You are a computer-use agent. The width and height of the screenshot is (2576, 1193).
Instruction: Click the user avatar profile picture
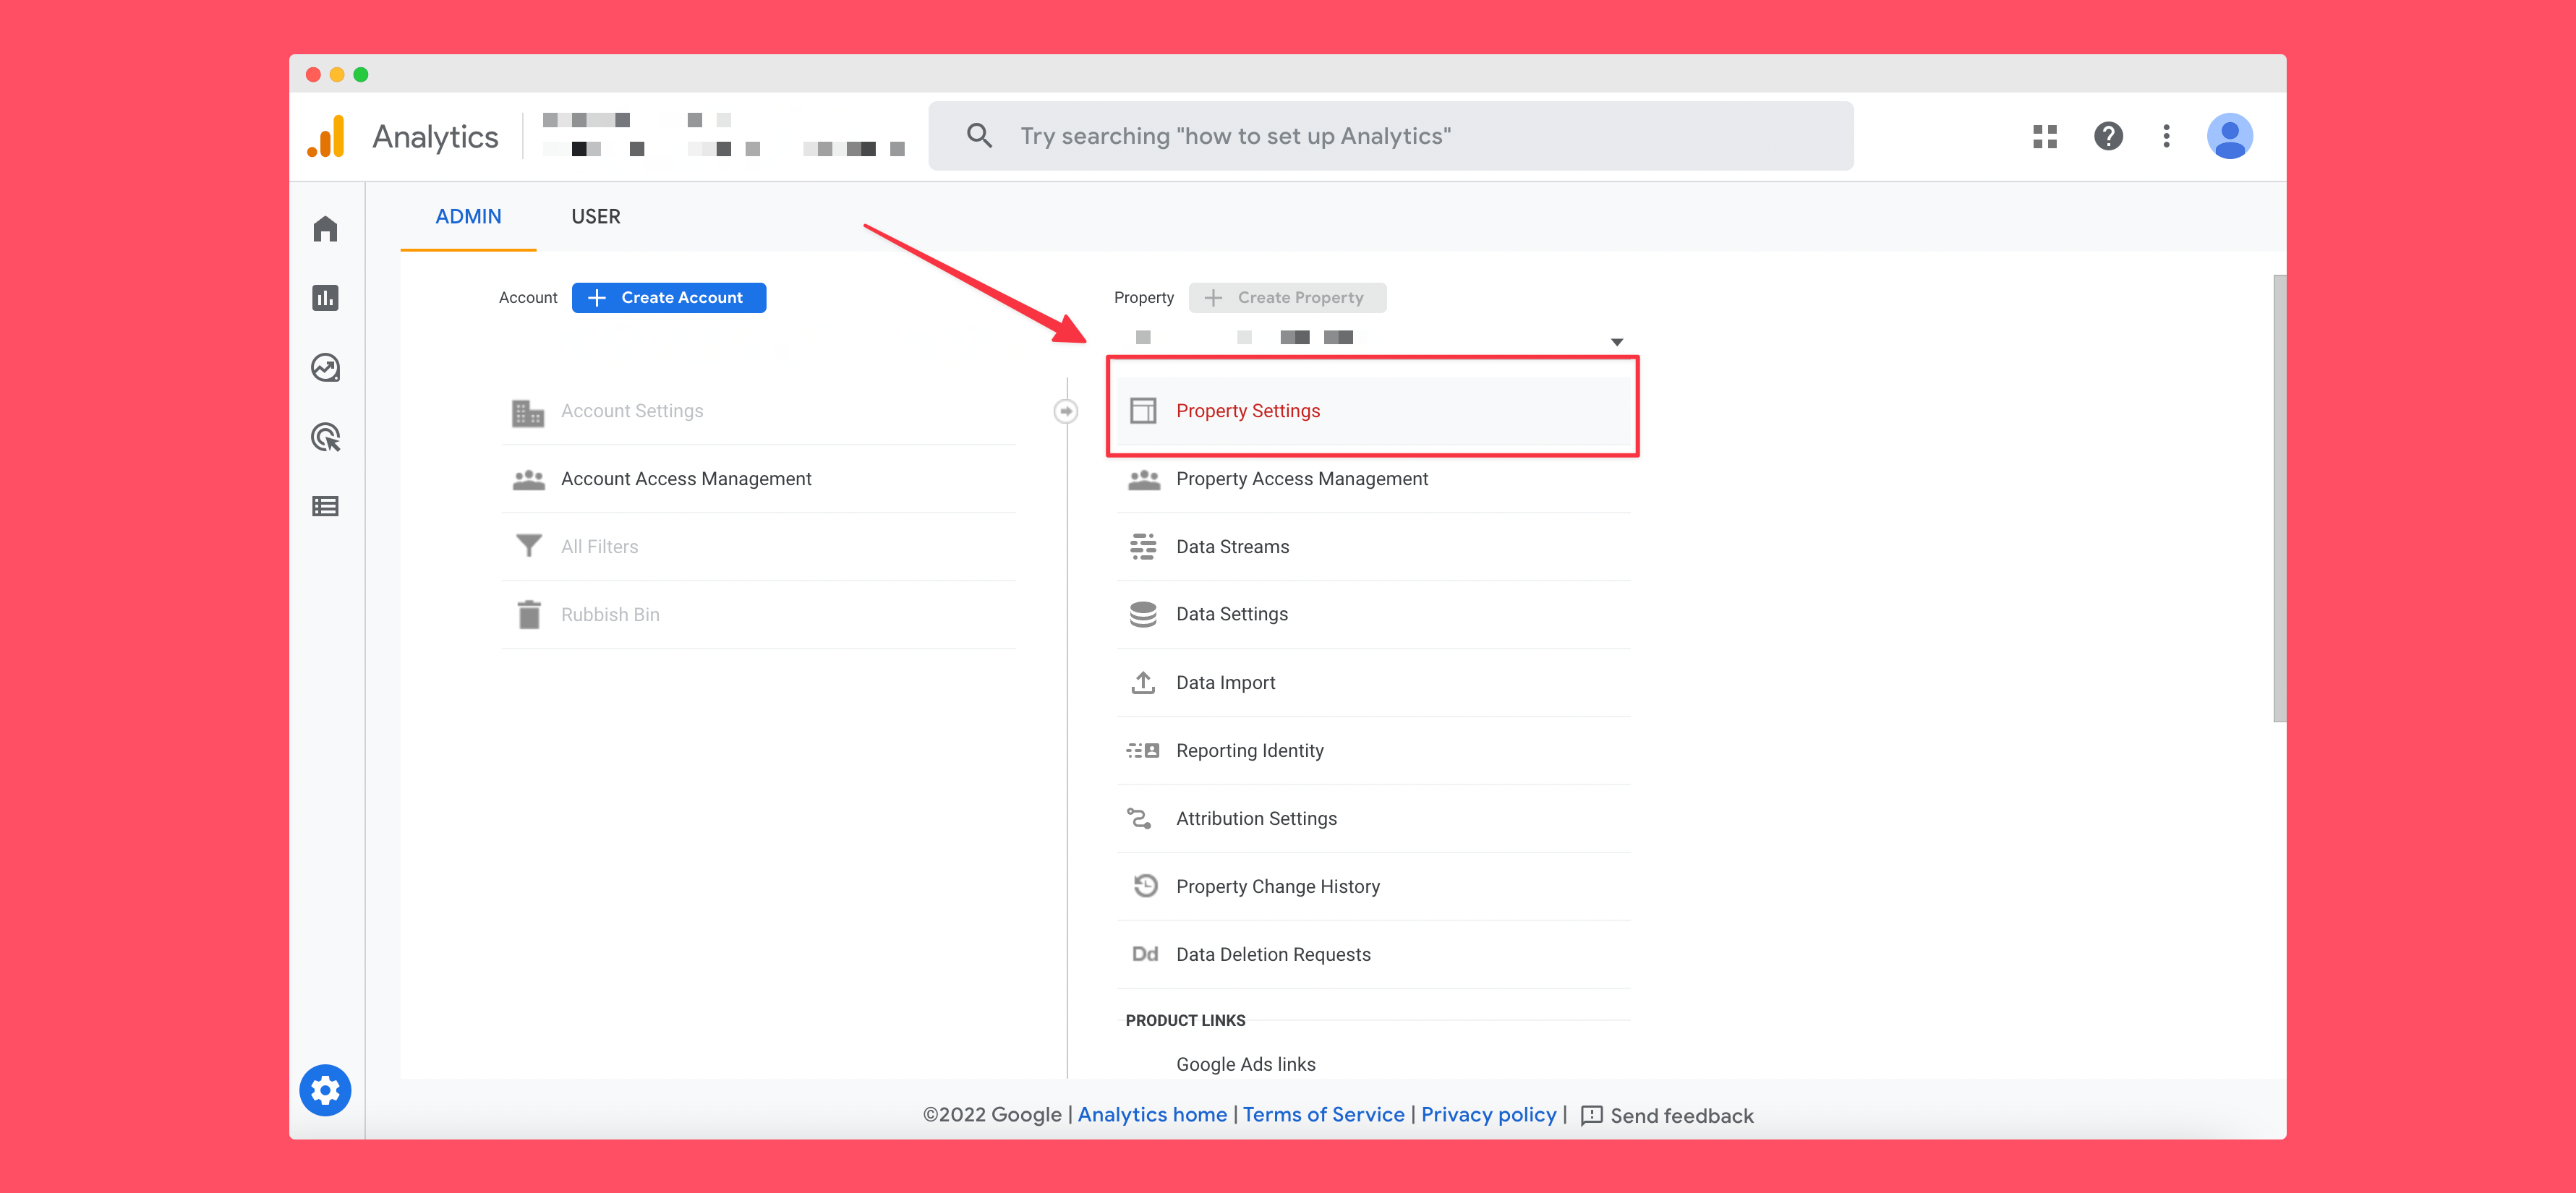pos(2231,136)
